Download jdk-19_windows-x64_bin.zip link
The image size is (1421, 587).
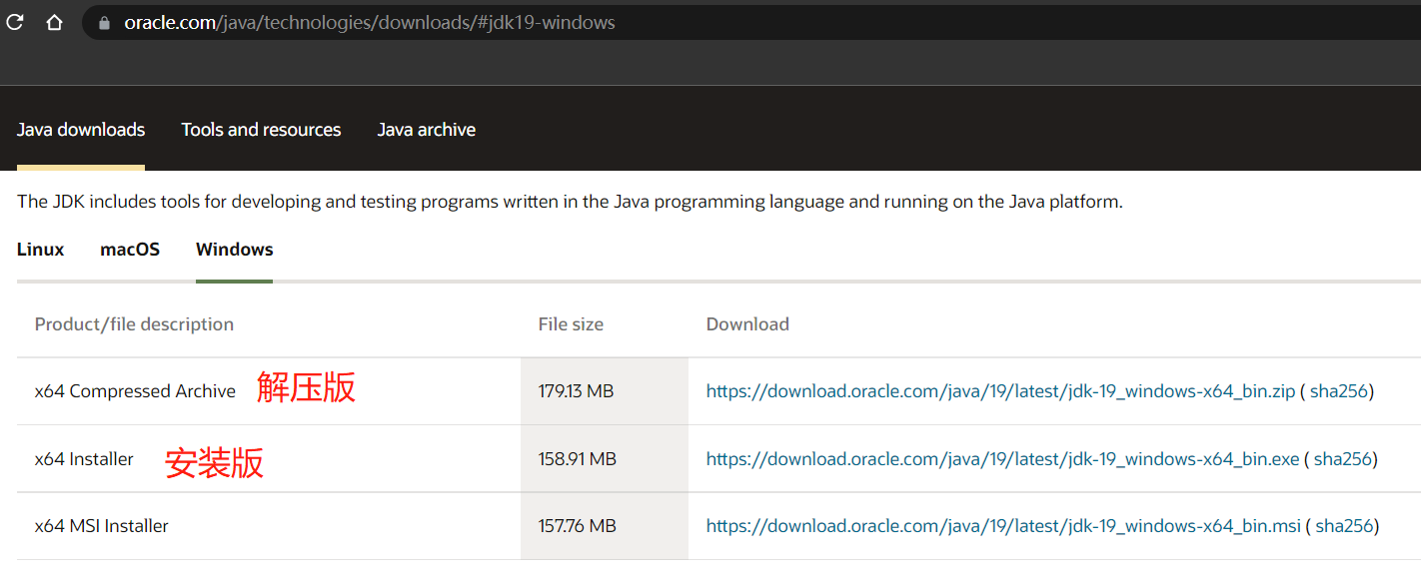(1000, 391)
